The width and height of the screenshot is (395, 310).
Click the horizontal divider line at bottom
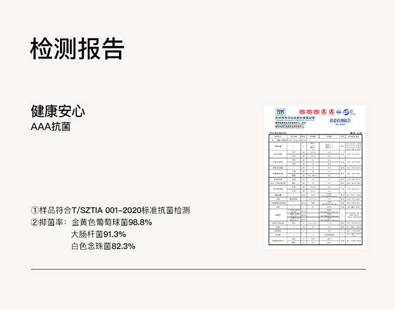coord(197,269)
